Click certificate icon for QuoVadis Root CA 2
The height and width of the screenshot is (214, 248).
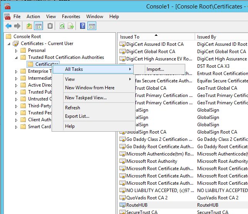(x=122, y=198)
